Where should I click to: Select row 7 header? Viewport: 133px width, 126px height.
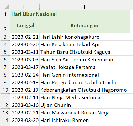(5, 67)
